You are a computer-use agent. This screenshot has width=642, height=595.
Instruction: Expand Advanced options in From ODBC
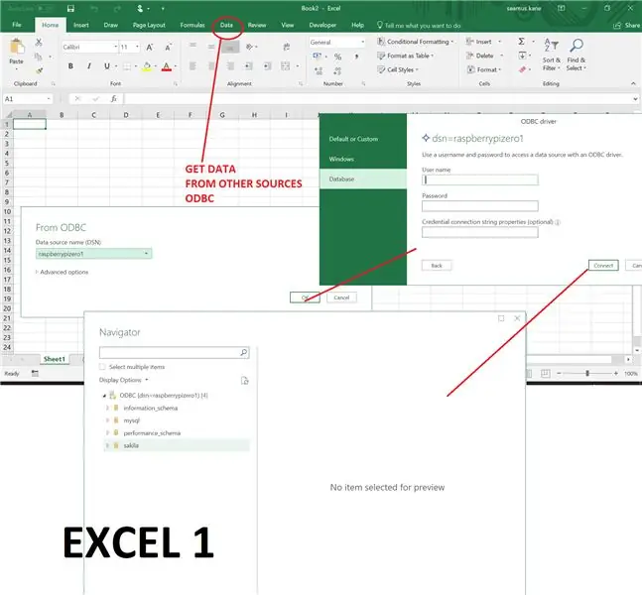(x=62, y=272)
